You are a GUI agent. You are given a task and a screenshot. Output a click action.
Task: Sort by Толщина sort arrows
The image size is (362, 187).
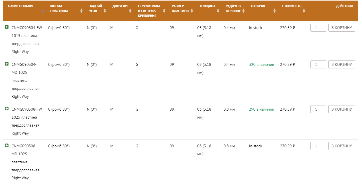coord(218,11)
